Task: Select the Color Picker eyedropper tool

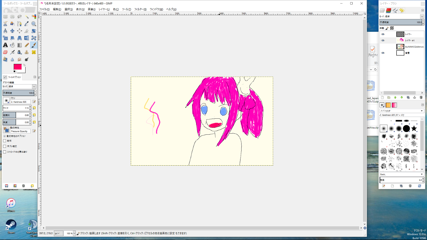Action: [27, 24]
